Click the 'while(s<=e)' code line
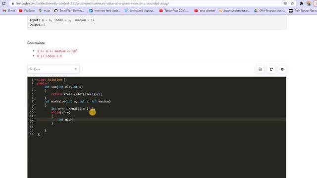The image size is (317, 178). pyautogui.click(x=60, y=112)
